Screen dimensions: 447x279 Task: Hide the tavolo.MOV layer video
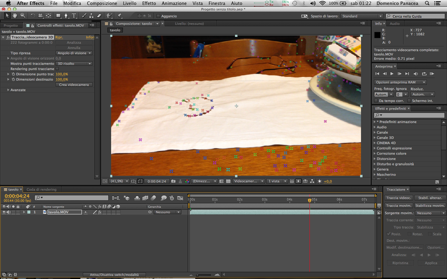coord(4,212)
